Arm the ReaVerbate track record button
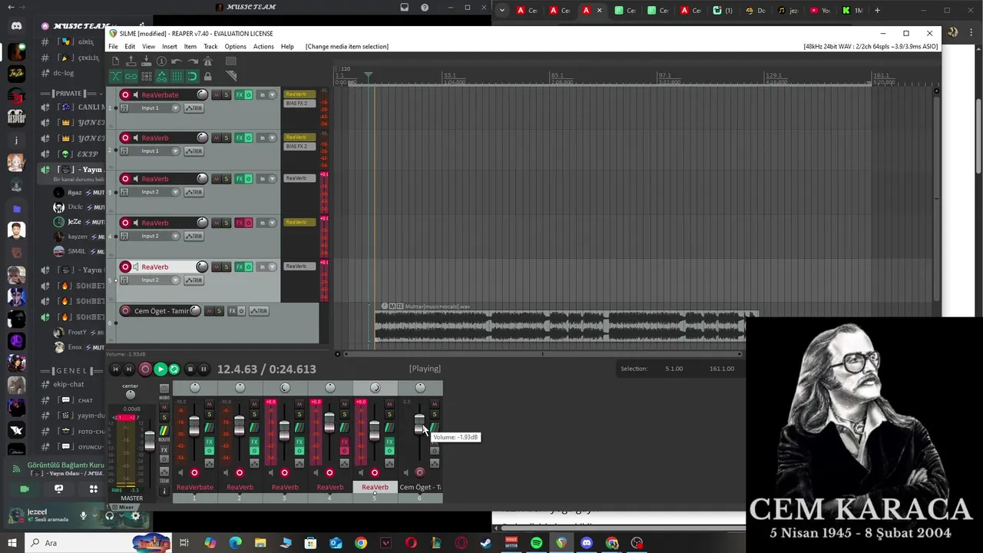 click(125, 94)
